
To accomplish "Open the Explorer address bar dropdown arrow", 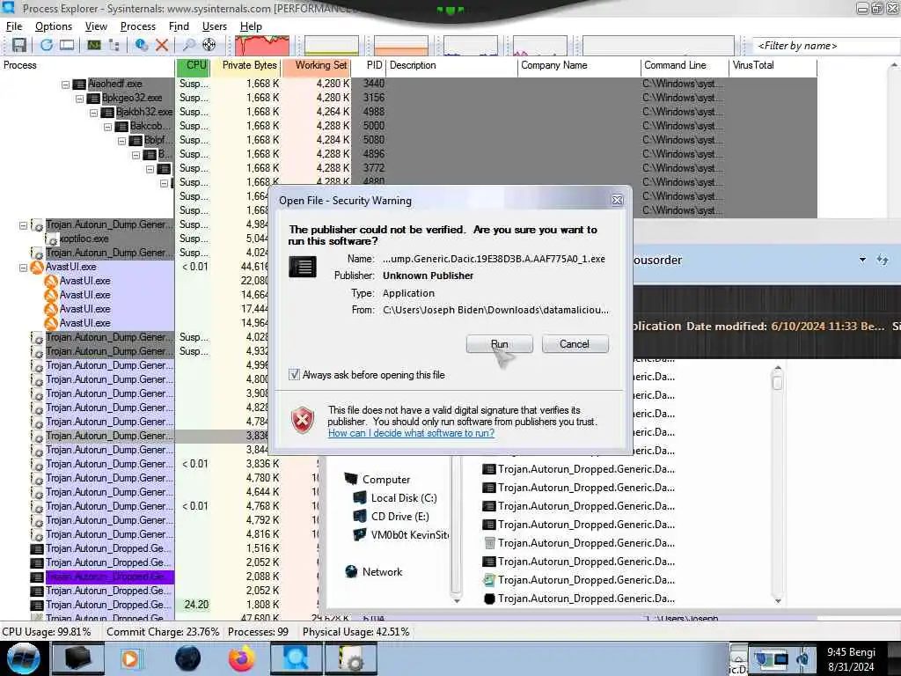I will point(862,260).
